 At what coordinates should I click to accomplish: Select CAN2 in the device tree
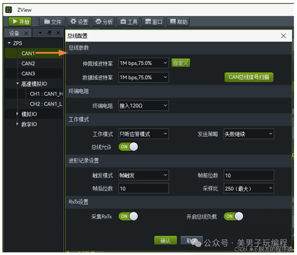click(x=28, y=63)
